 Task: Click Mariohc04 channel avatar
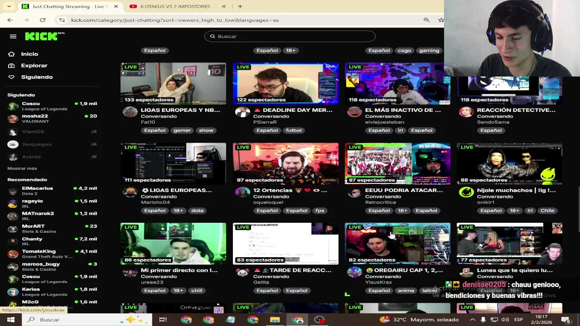tap(130, 192)
